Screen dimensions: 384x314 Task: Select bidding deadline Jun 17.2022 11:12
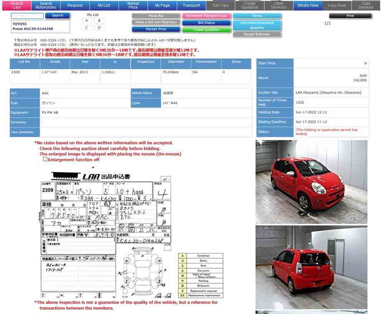pos(311,122)
